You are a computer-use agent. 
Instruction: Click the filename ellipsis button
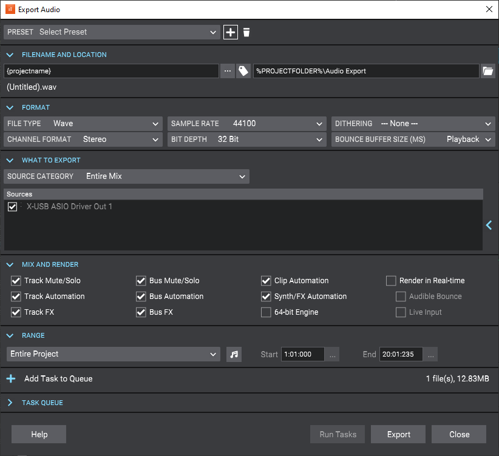(x=227, y=71)
